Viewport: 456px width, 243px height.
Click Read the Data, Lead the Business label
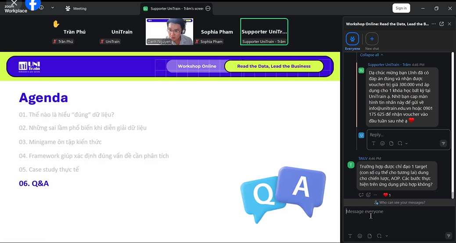274,66
